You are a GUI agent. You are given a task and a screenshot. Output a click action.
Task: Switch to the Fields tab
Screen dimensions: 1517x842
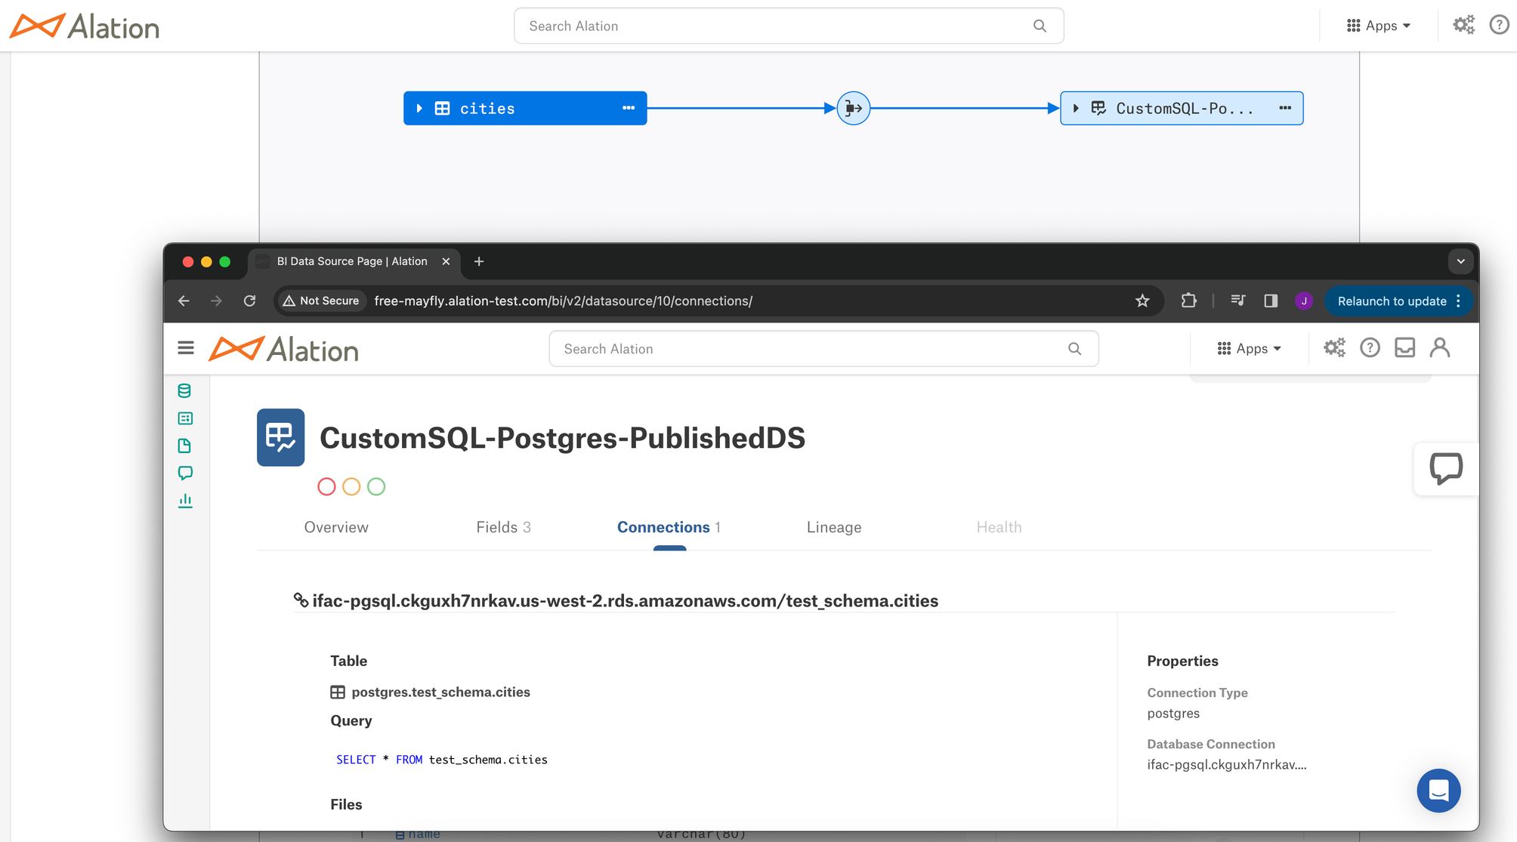coord(503,527)
